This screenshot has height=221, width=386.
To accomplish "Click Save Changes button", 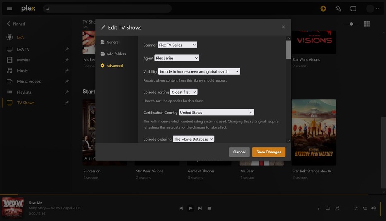I will click(x=269, y=152).
